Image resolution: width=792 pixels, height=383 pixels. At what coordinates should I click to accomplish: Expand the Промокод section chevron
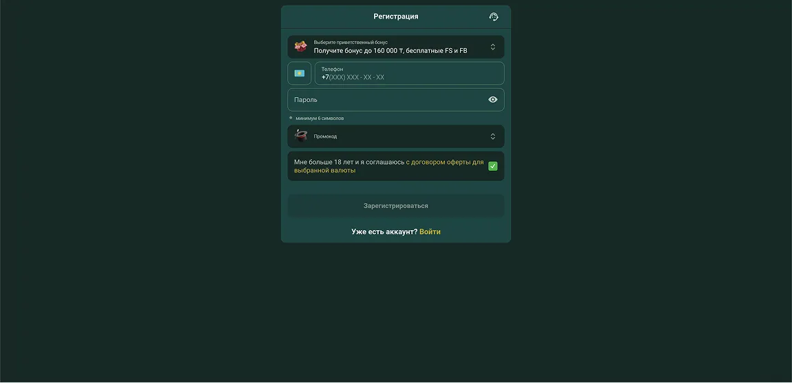492,136
